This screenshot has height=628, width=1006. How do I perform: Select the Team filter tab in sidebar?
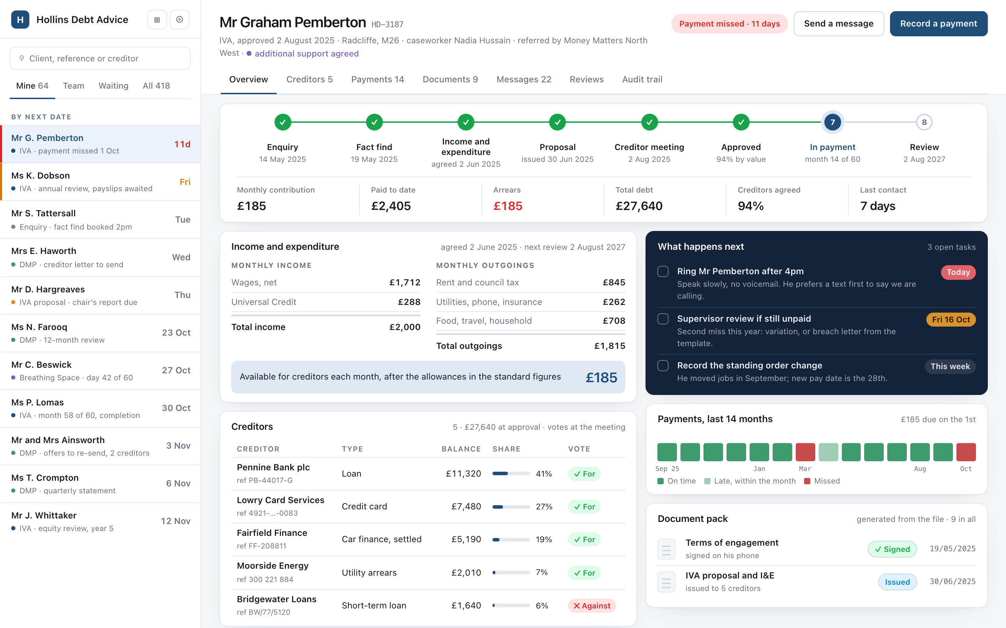(x=74, y=85)
